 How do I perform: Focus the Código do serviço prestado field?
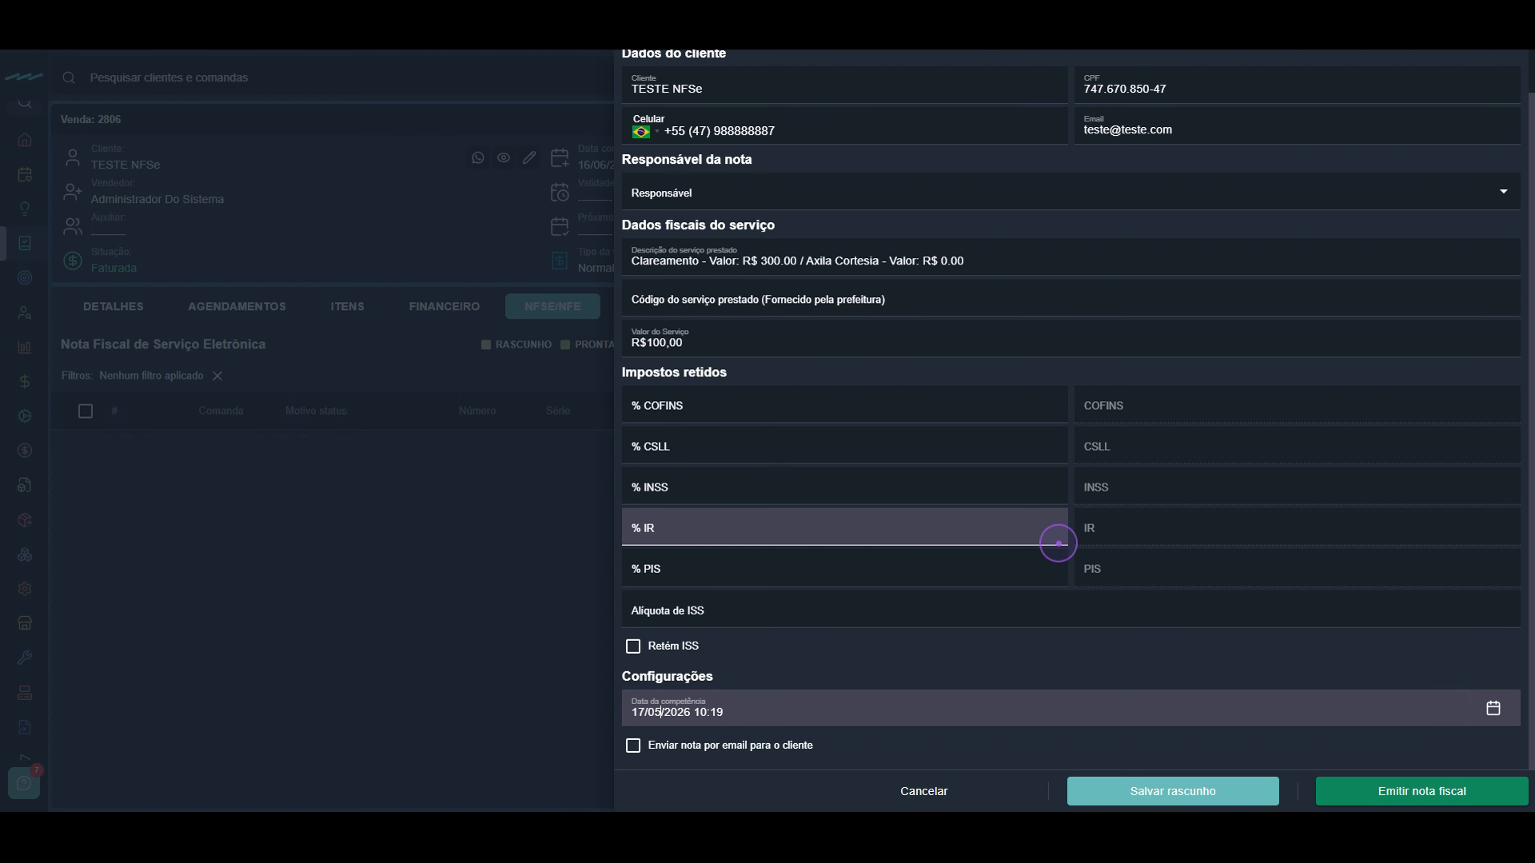click(x=1071, y=298)
